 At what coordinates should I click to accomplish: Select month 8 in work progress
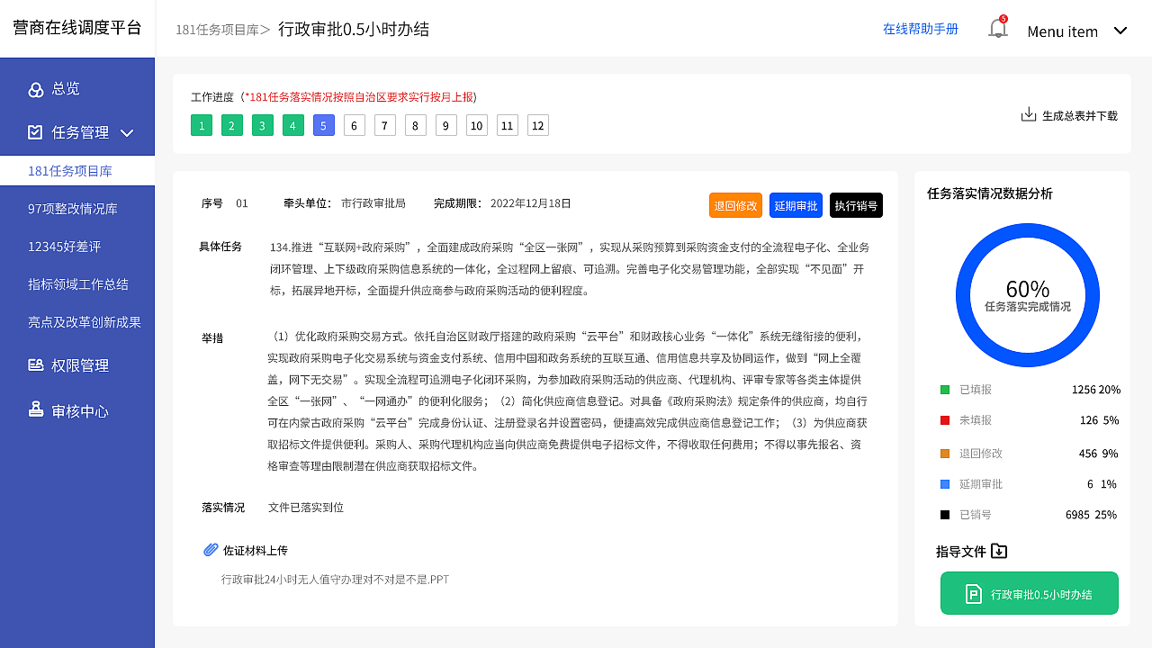pyautogui.click(x=416, y=125)
